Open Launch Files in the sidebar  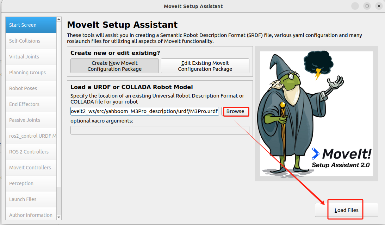(31, 199)
